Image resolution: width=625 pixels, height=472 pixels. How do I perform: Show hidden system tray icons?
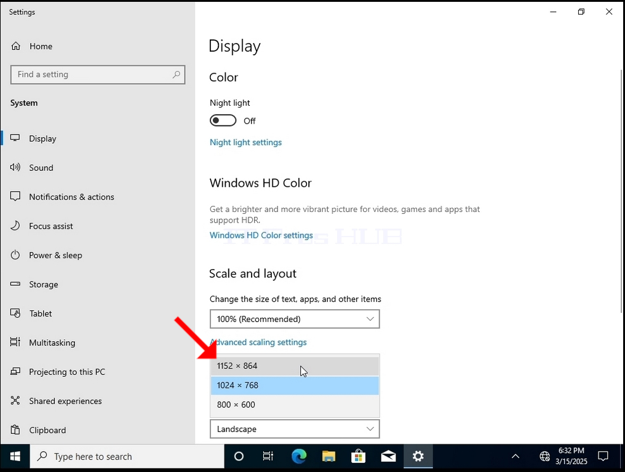click(516, 457)
